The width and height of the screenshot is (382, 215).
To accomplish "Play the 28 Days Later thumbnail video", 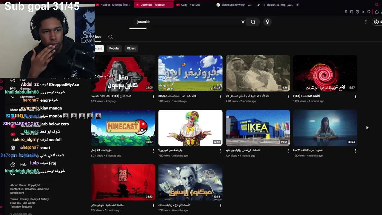I will (123, 182).
